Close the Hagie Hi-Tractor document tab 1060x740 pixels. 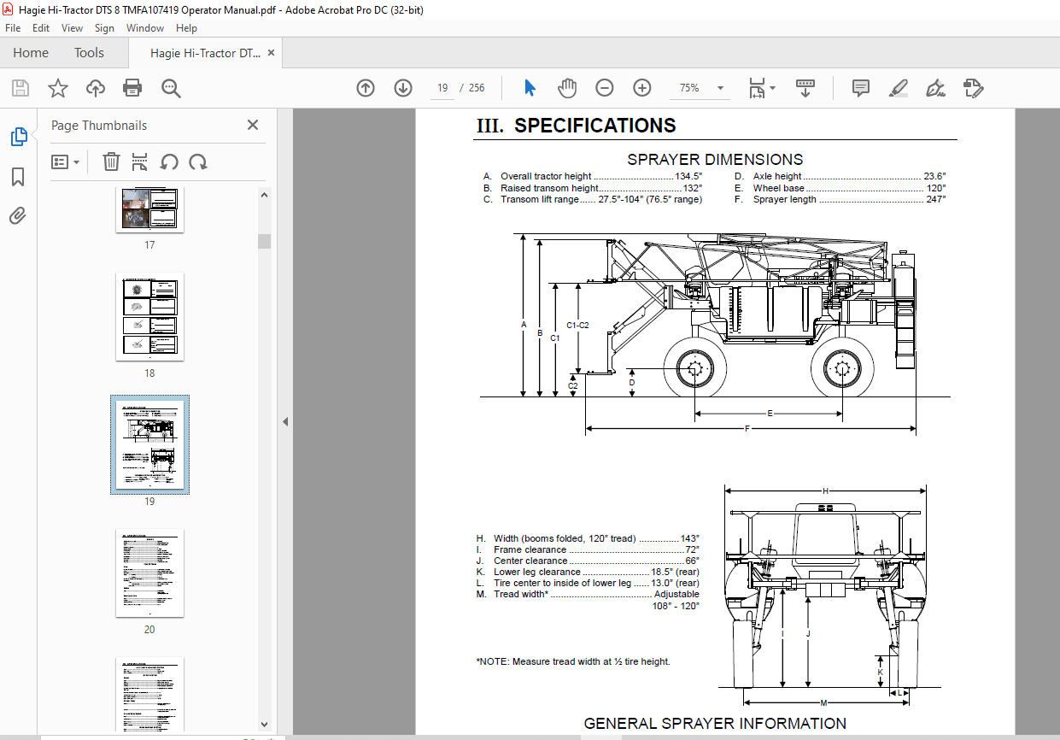click(272, 53)
